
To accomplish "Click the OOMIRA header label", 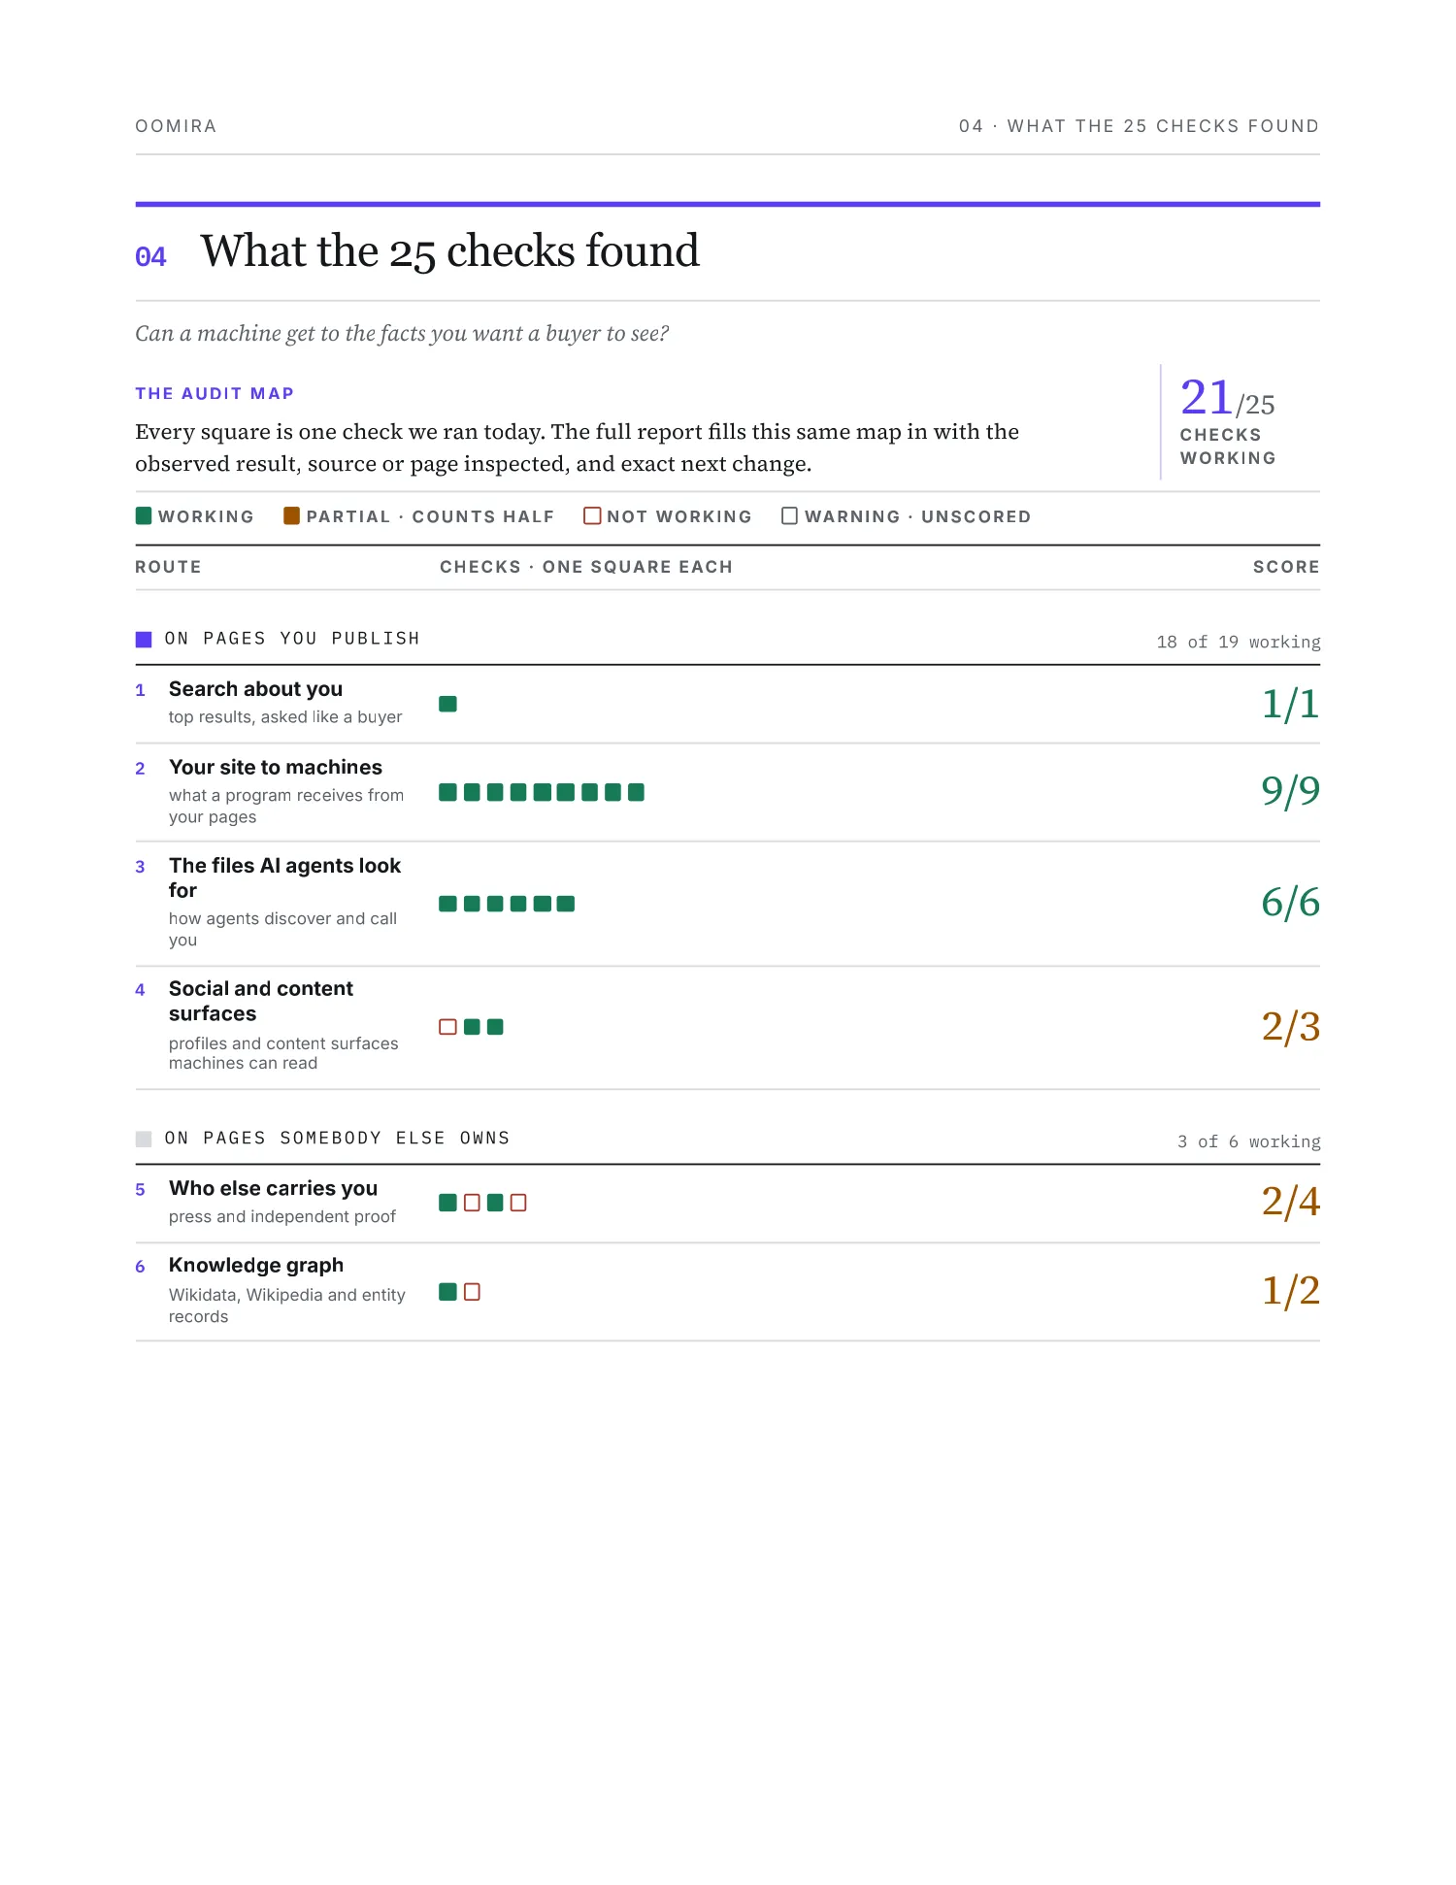I will [x=176, y=126].
